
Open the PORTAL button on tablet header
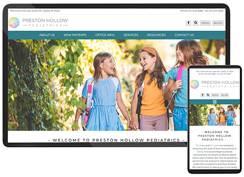point(205,23)
